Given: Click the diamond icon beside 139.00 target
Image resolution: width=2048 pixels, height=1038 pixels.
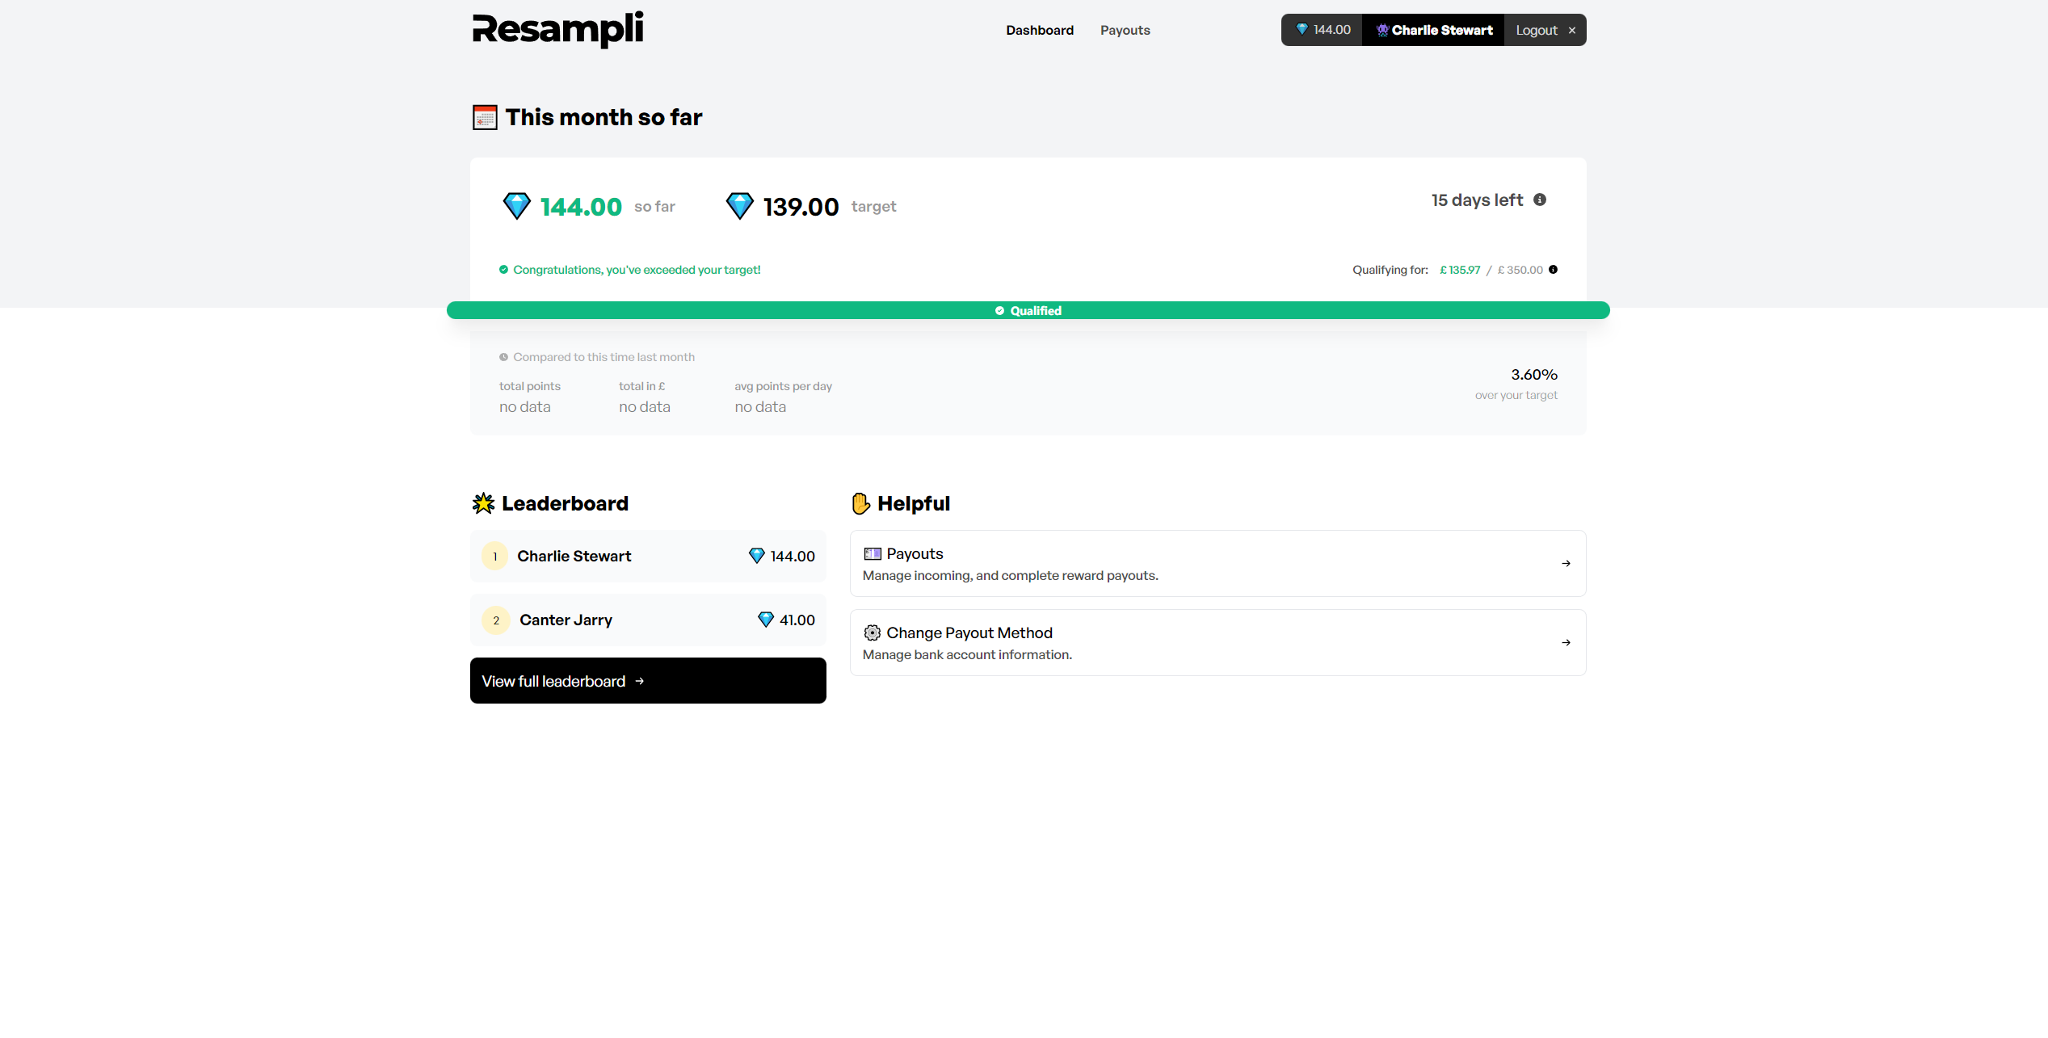Looking at the screenshot, I should pos(739,206).
